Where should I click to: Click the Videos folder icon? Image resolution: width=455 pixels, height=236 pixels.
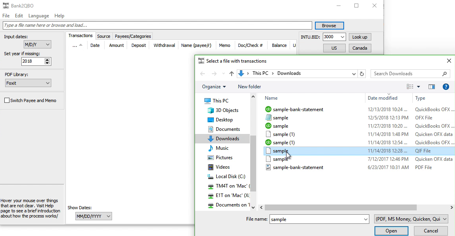coord(211,167)
